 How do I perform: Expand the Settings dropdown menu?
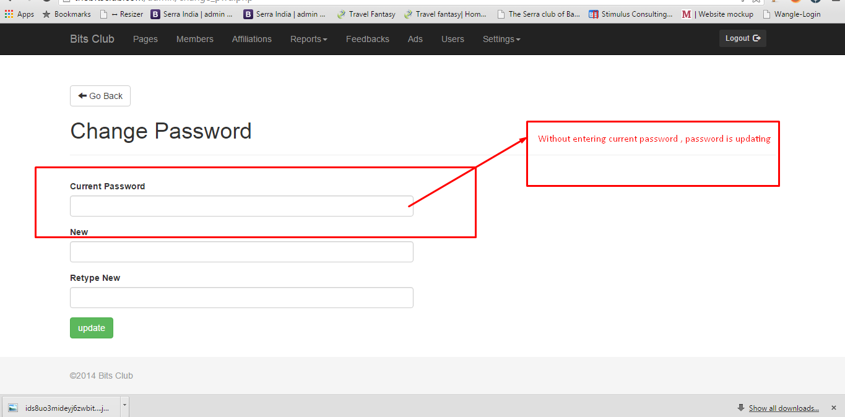[501, 39]
